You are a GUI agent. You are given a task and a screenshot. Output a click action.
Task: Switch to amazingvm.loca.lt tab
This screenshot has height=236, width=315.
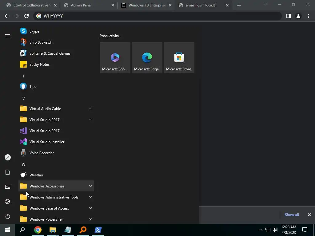point(203,5)
